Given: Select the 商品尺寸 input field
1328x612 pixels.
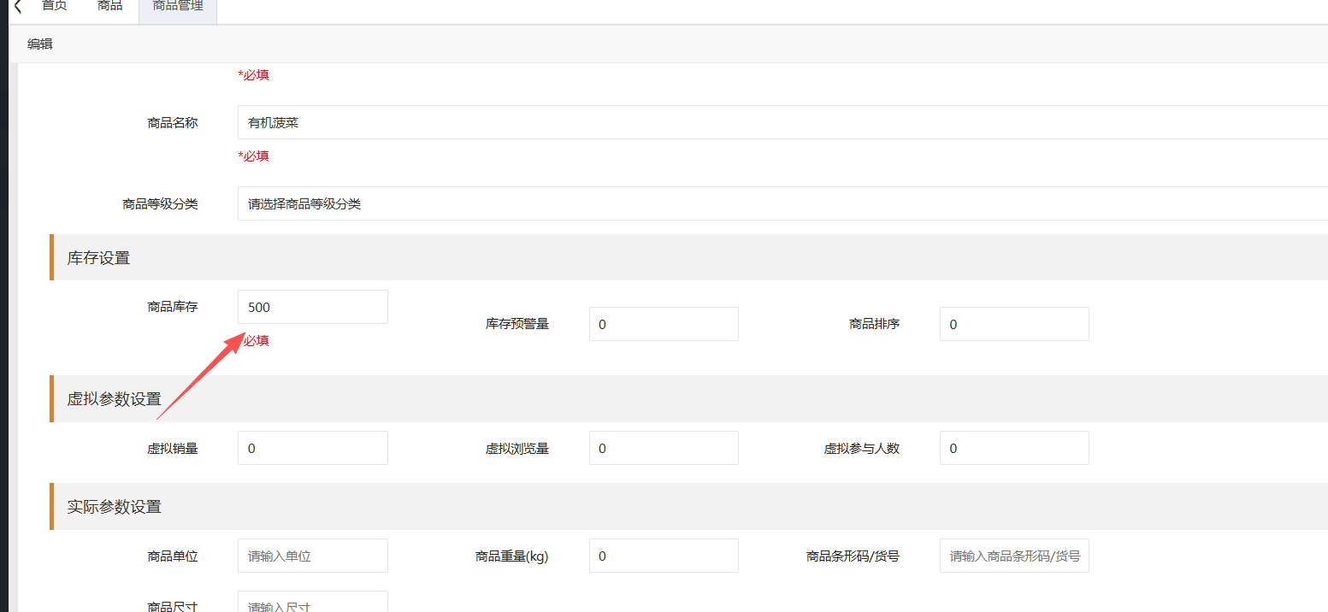Looking at the screenshot, I should click(x=312, y=603).
